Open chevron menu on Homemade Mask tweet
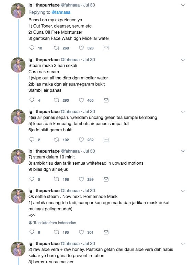 click(183, 191)
